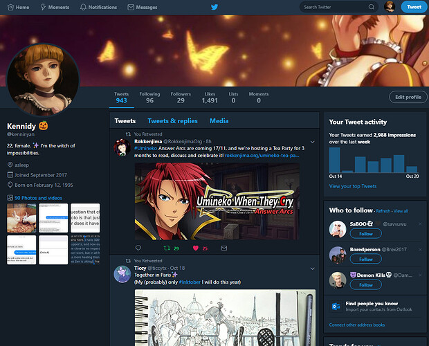Open Demon Kills' avatar in Who to follow
This screenshot has width=429, height=346.
[x=338, y=280]
